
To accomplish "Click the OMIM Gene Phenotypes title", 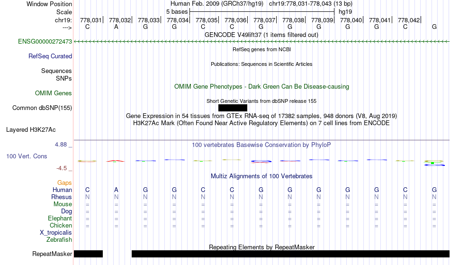I will tap(262, 86).
